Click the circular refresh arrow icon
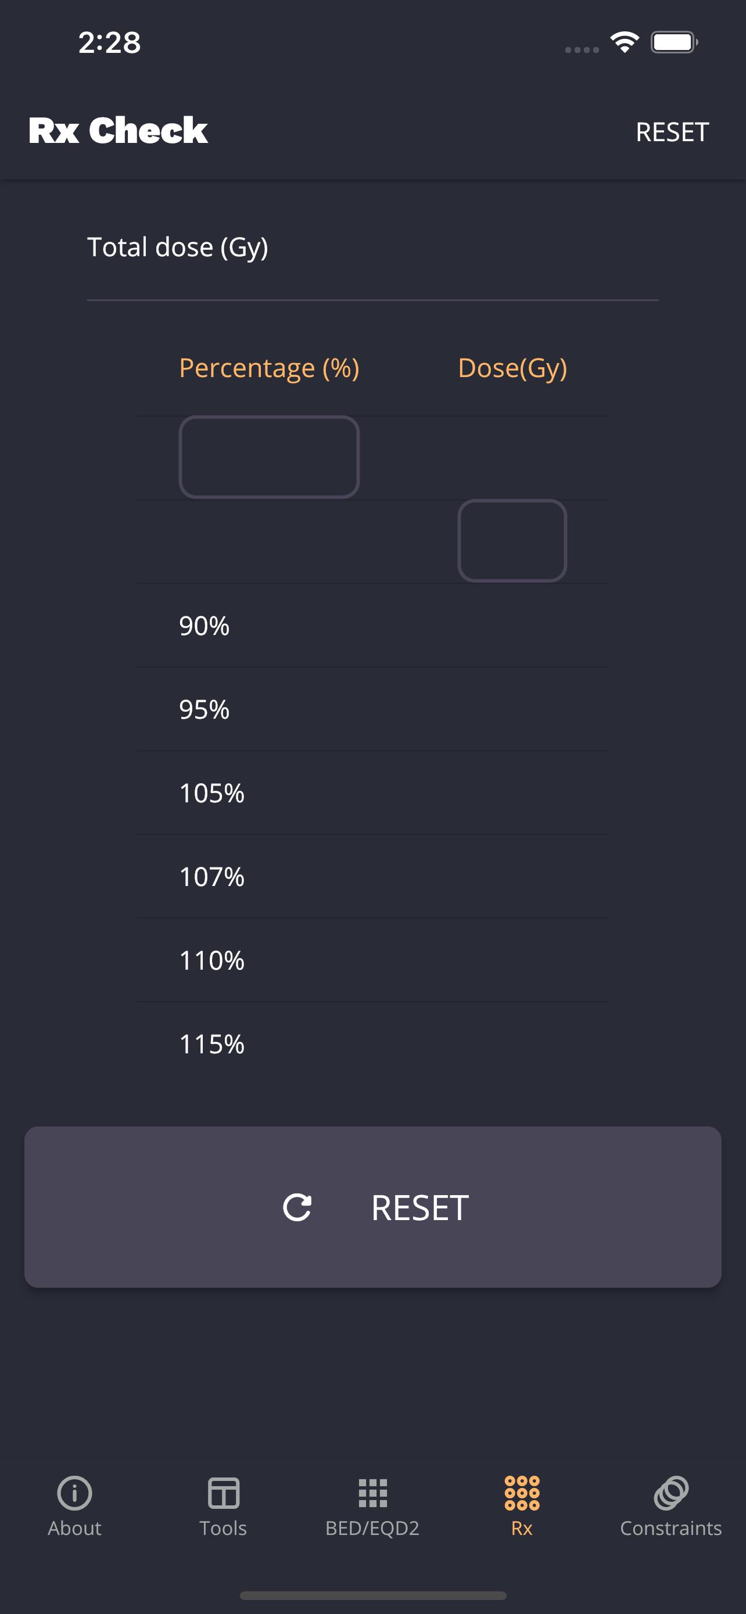The height and width of the screenshot is (1614, 746). point(297,1207)
